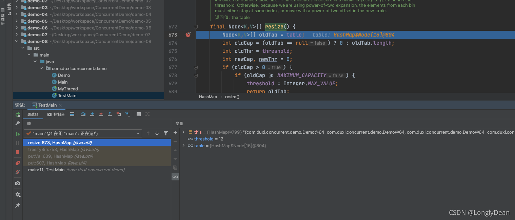Open the Demo class file
The width and height of the screenshot is (515, 220).
(x=64, y=75)
